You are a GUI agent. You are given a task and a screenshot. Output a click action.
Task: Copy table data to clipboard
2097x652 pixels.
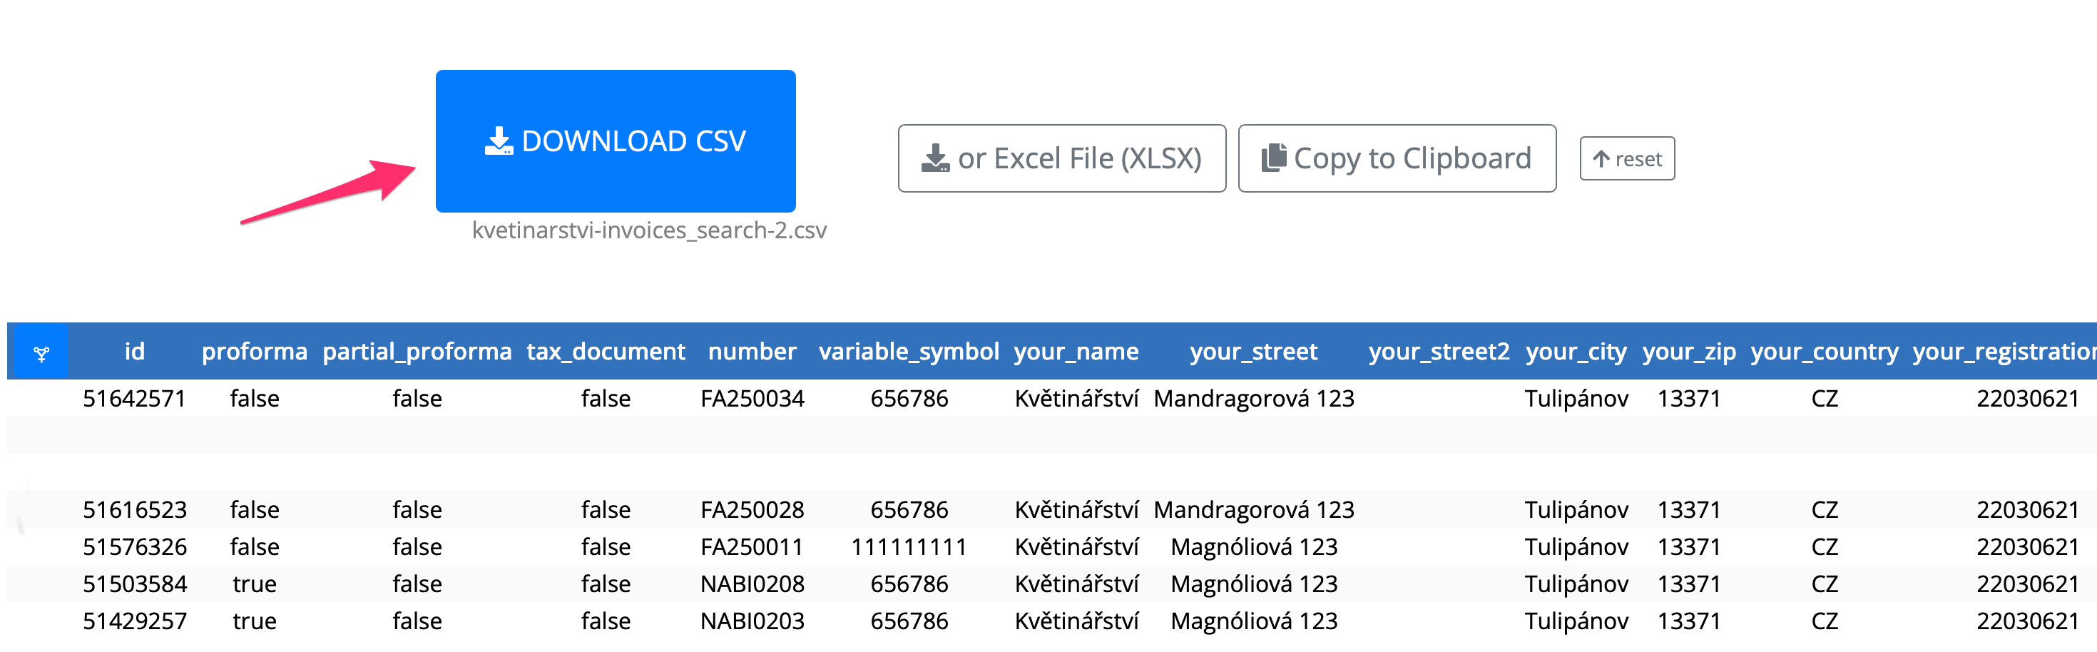[x=1396, y=158]
